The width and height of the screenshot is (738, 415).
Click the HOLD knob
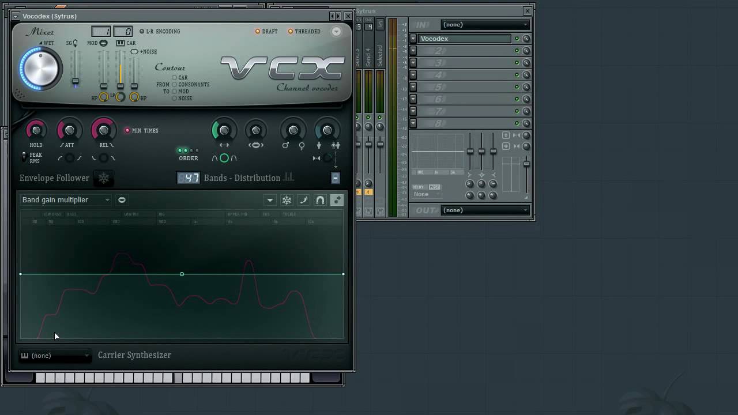[36, 131]
